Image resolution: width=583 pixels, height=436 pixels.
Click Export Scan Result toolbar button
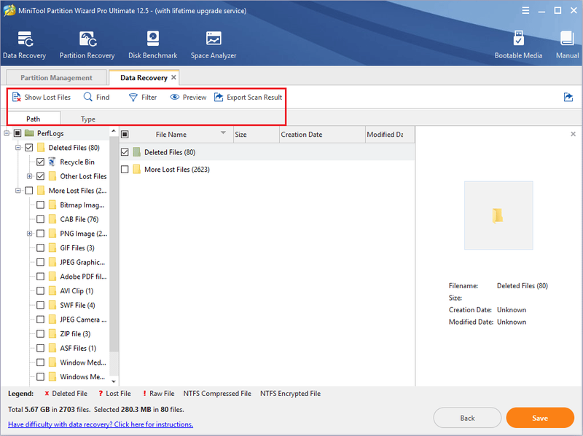click(248, 98)
